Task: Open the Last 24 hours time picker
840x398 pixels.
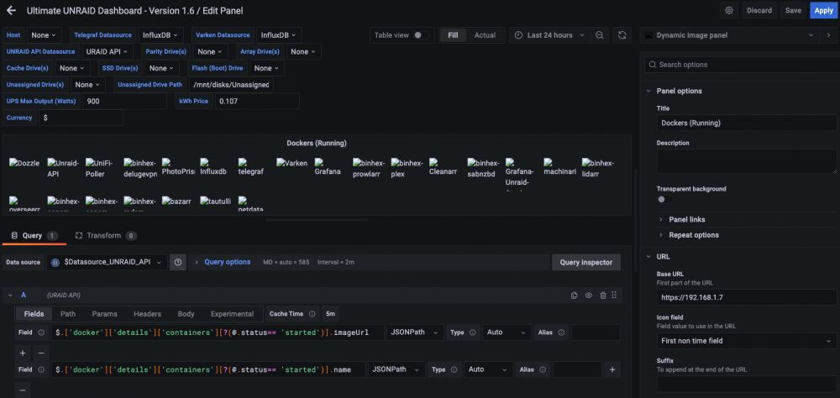Action: 549,35
